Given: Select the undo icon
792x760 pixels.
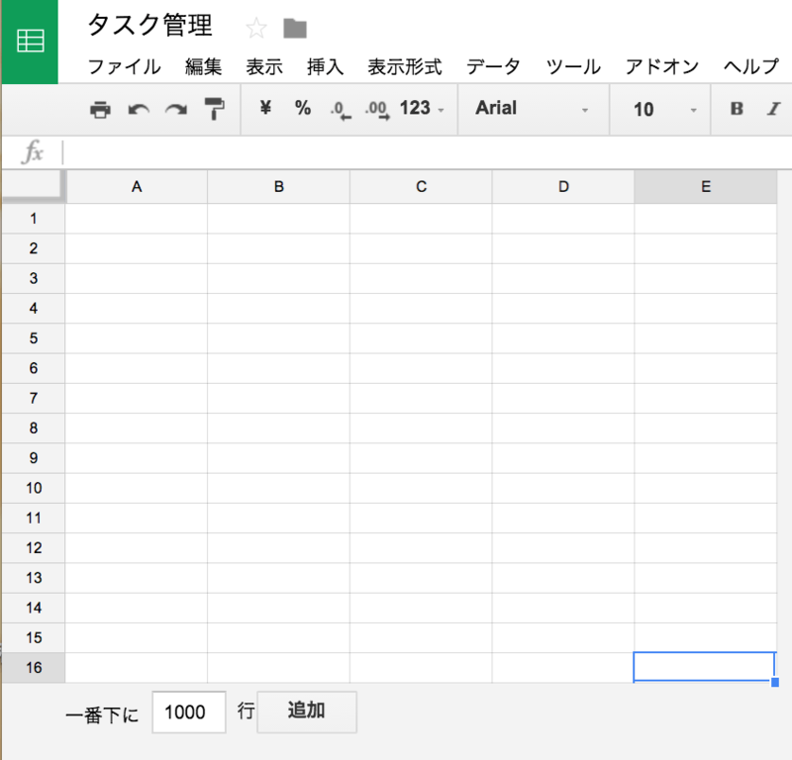Looking at the screenshot, I should [x=138, y=110].
